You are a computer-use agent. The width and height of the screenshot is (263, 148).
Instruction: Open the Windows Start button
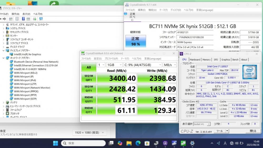[x=55, y=143]
